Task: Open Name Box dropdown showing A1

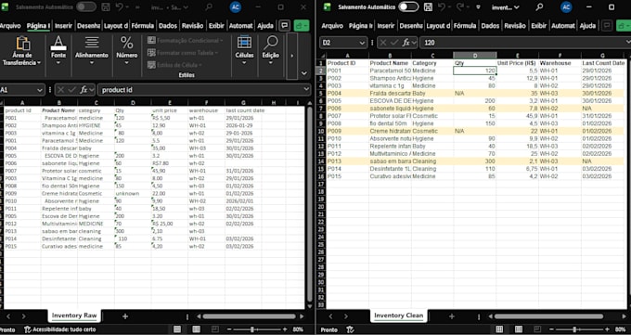Action: (x=39, y=90)
